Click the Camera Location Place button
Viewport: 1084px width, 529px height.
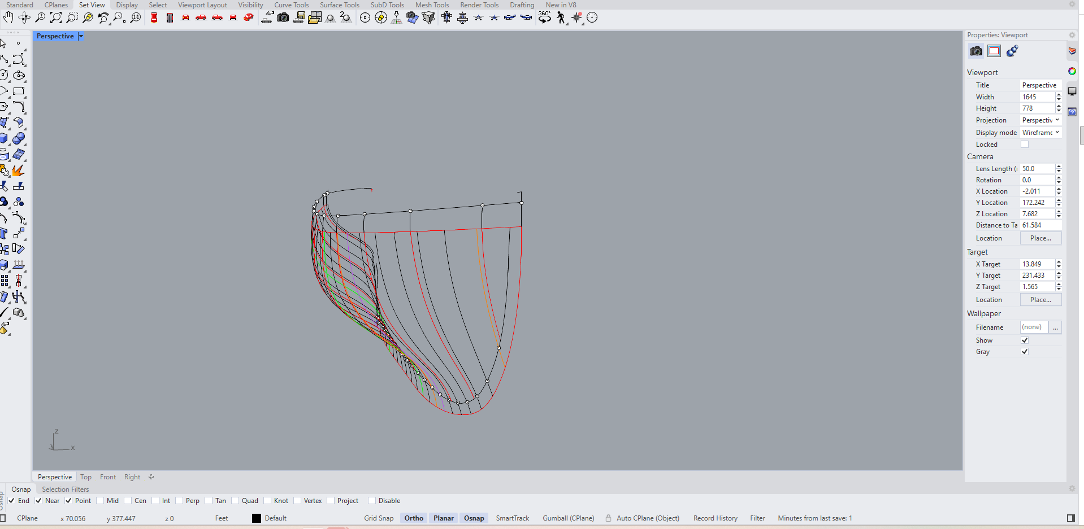pos(1040,238)
